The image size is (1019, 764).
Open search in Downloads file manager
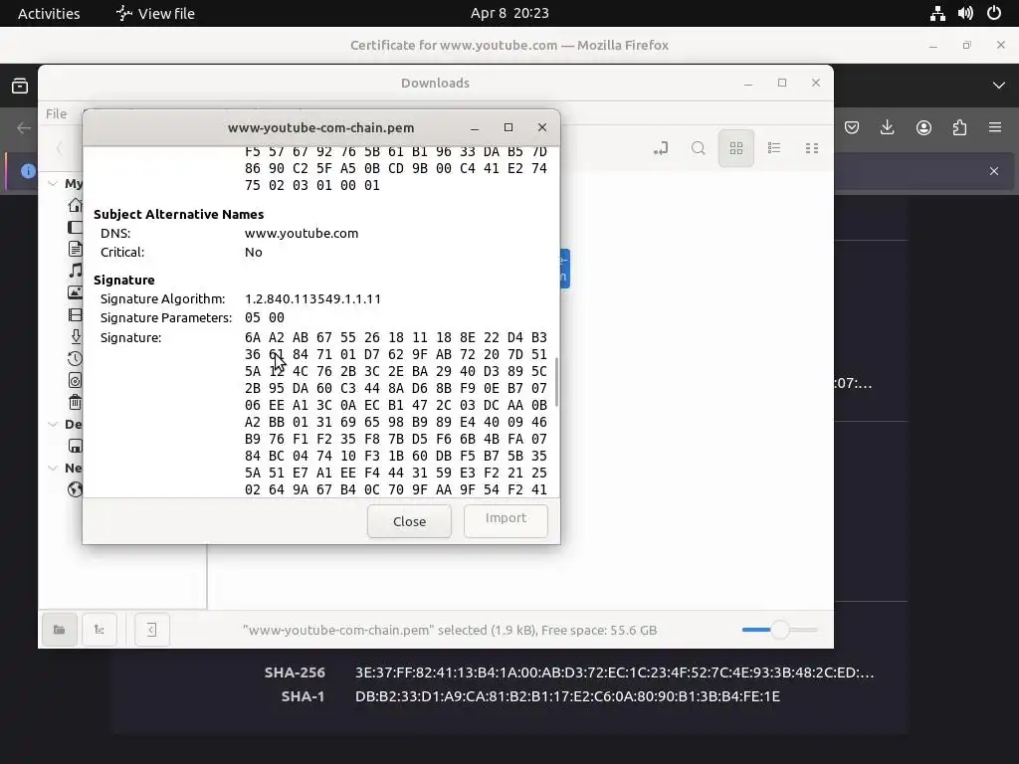(698, 149)
